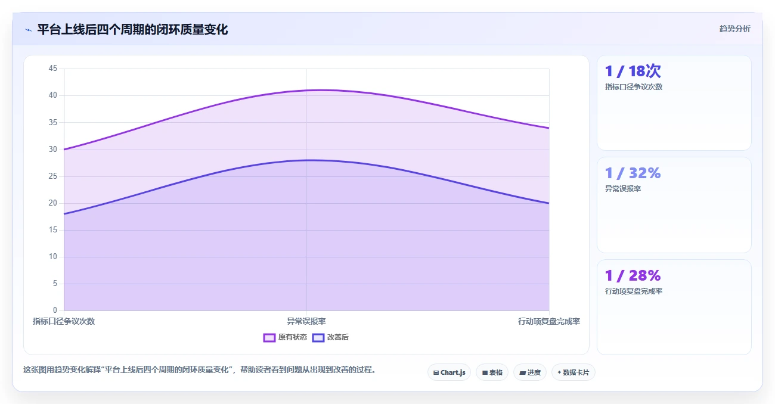This screenshot has height=404, width=775.
Task: Click the 表格 chip's small icon
Action: point(485,372)
